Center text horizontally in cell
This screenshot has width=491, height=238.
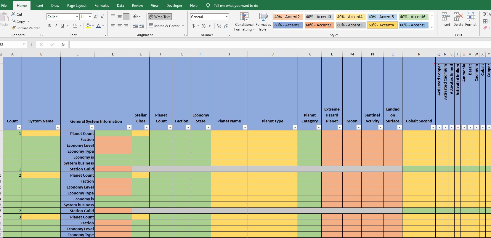click(x=120, y=26)
